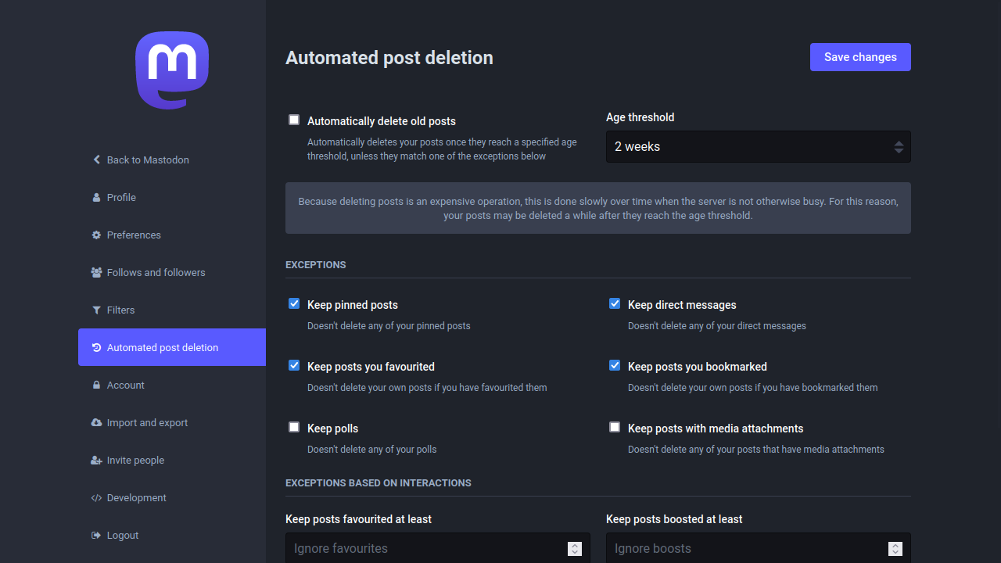1001x563 pixels.
Task: Select the Filters funnel icon
Action: (95, 310)
